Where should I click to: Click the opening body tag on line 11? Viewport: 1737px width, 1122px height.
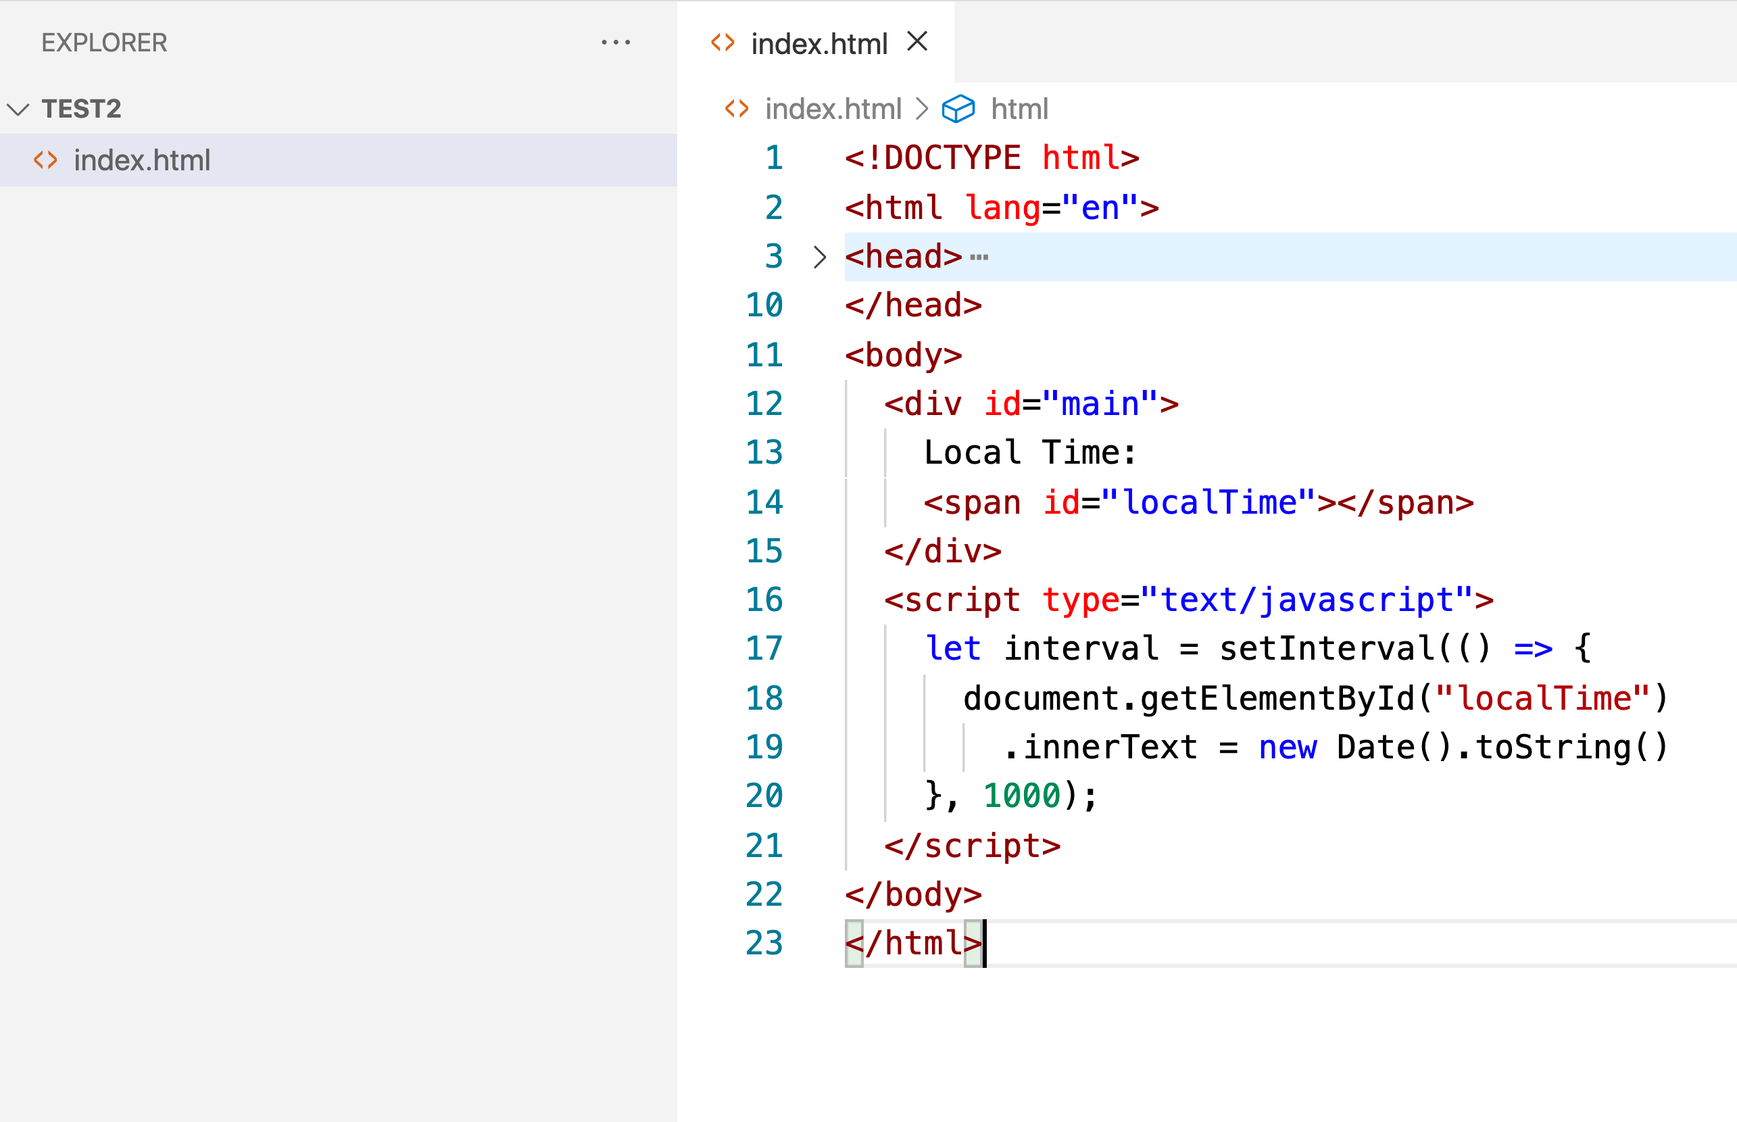[x=904, y=356]
